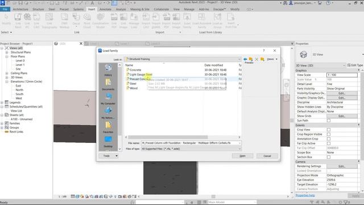Expand the Structural Plans tree node
The image size is (364, 205).
pyautogui.click(x=7, y=52)
